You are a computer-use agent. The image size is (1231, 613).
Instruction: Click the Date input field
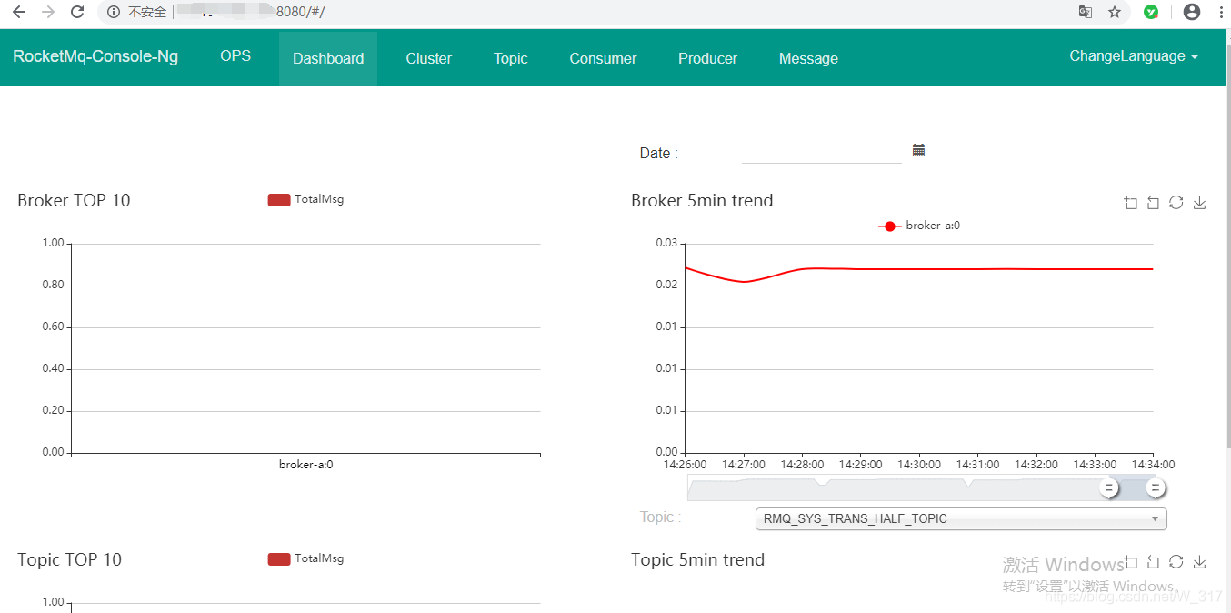(821, 153)
